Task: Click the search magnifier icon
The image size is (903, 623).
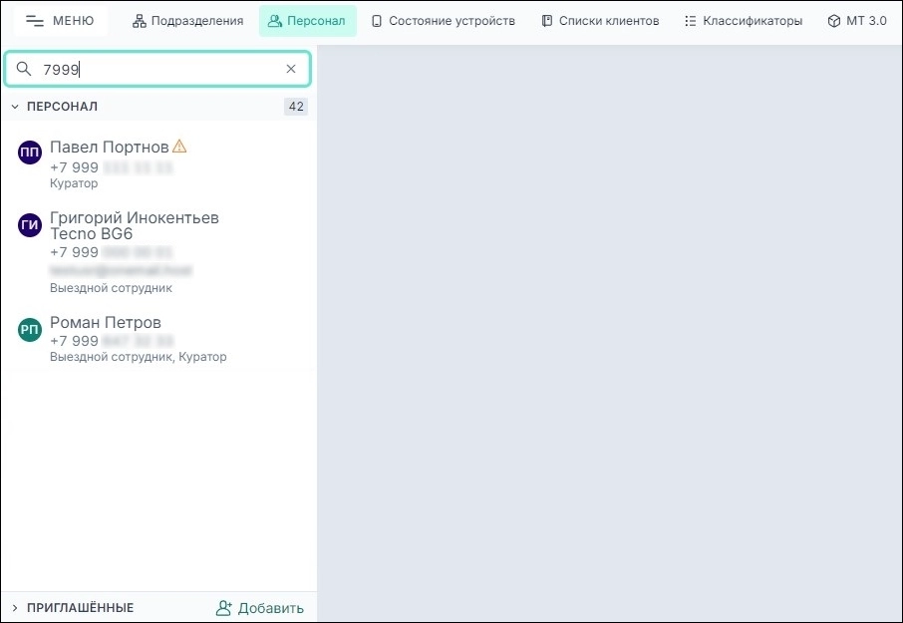Action: (x=24, y=69)
